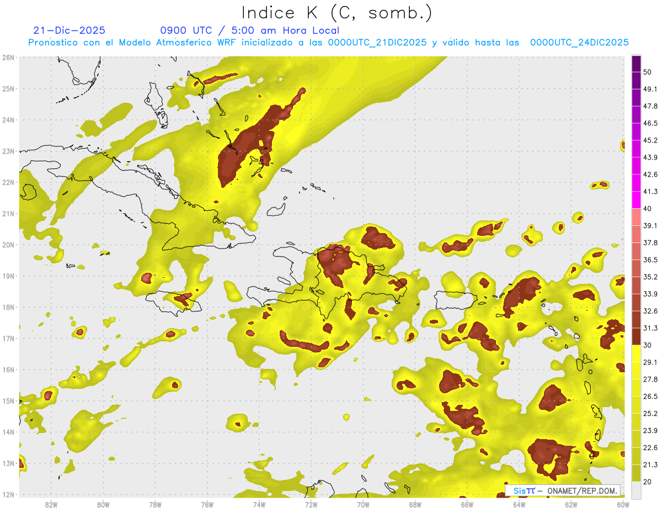
Task: Click the 12N latitude axis label
Action: pyautogui.click(x=8, y=494)
